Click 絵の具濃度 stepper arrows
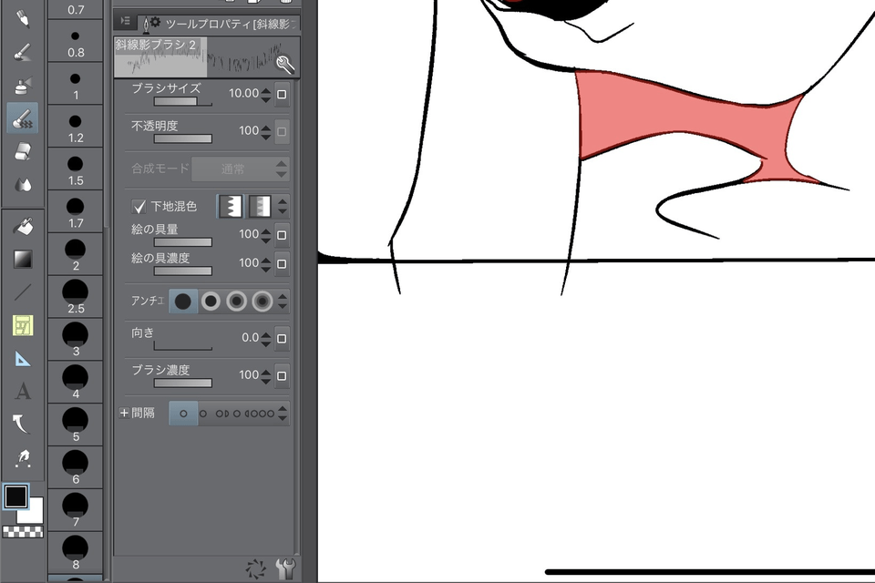The height and width of the screenshot is (583, 875). click(x=266, y=264)
